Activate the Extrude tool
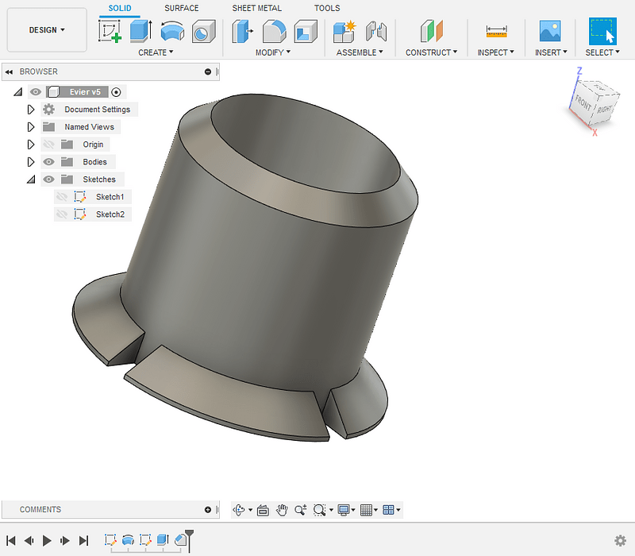 [141, 31]
